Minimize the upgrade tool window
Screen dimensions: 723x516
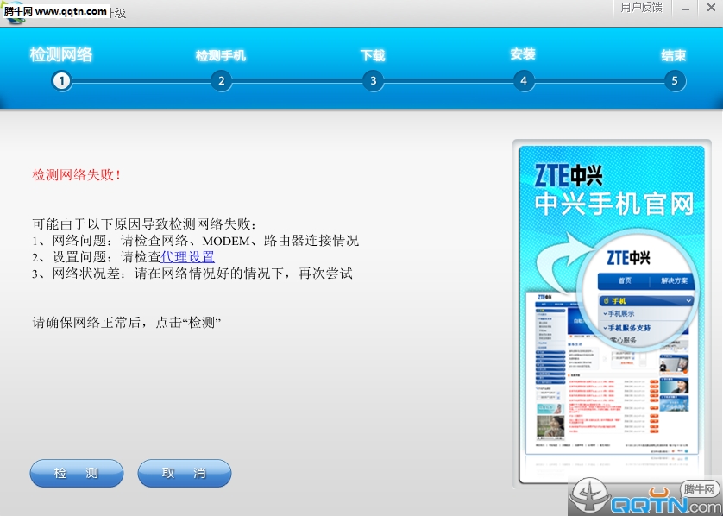686,9
